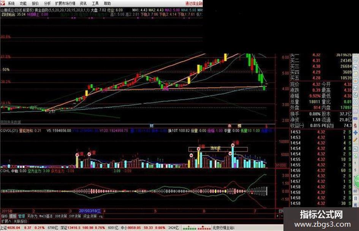Click the highlighted date 2015/03/18 label
Viewport: 359px width, 231px height.
click(90, 211)
